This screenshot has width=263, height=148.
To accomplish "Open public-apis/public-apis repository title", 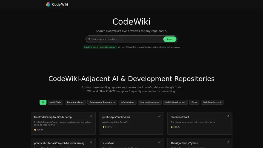I will tap(116, 117).
